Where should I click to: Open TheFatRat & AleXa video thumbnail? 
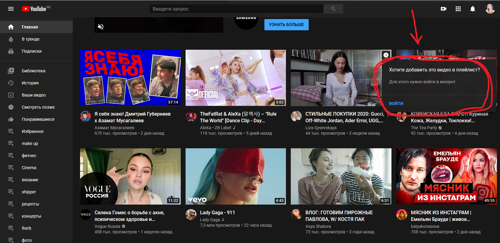236,78
